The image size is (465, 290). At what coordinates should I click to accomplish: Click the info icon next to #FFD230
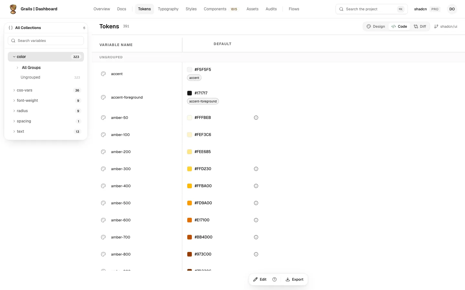[256, 169]
